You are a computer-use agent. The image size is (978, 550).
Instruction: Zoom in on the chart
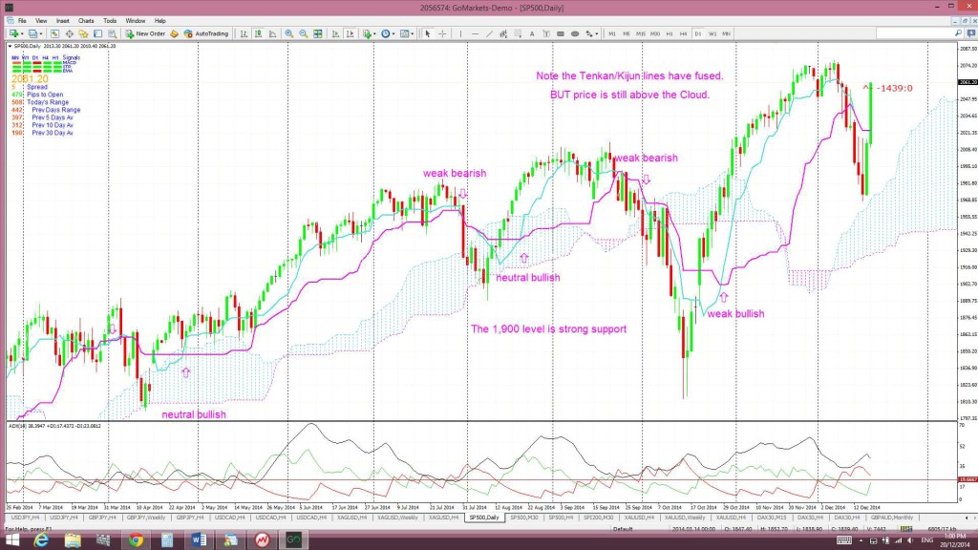[x=288, y=33]
